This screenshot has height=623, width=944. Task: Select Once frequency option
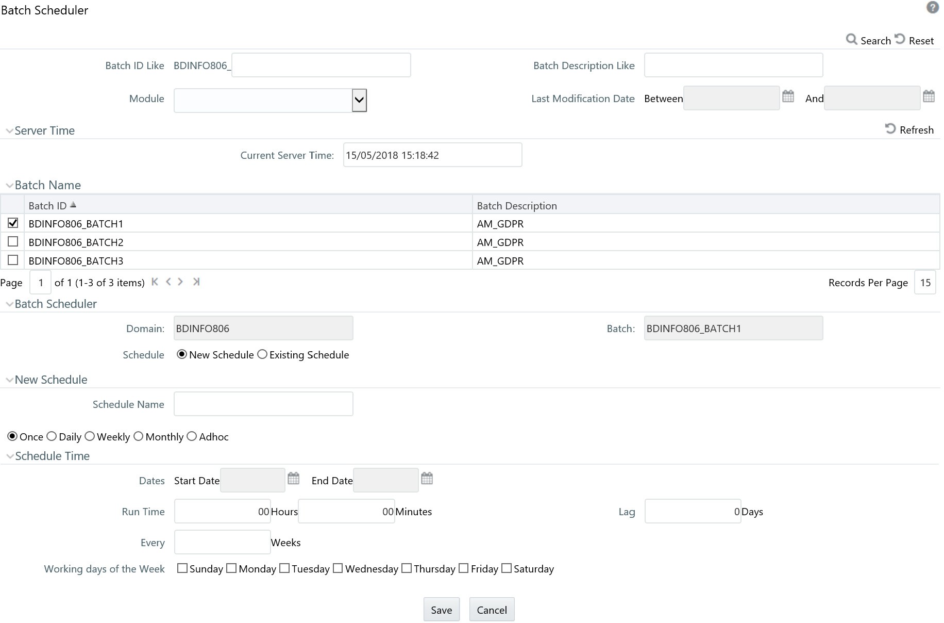click(x=12, y=436)
